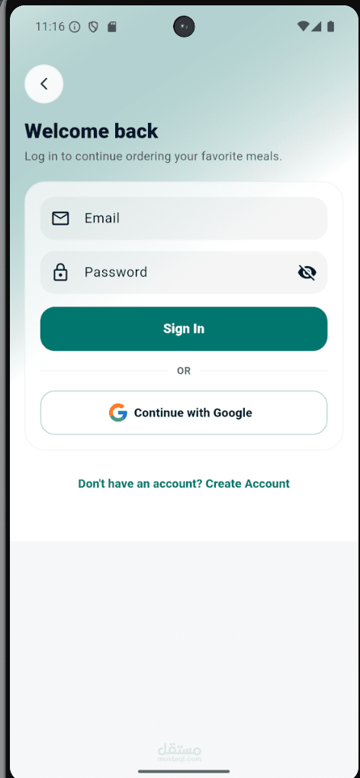360x778 pixels.
Task: Tap the battery icon in status bar
Action: pyautogui.click(x=330, y=26)
